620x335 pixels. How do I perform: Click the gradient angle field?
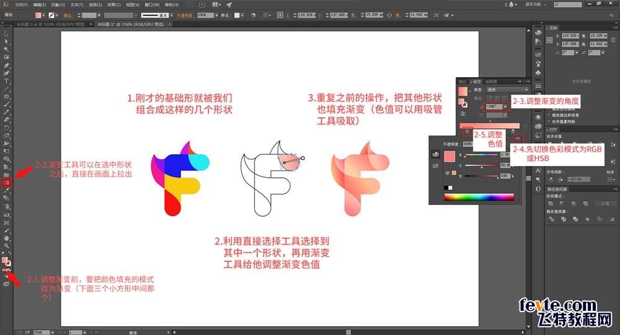pos(494,107)
